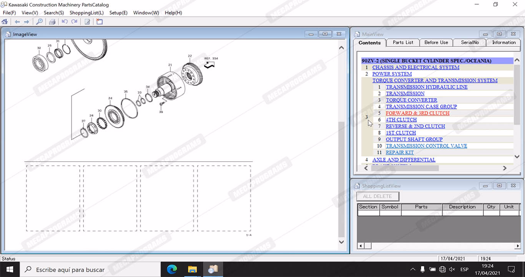This screenshot has width=525, height=277.
Task: Open Transmission Control Valve link
Action: 426,146
